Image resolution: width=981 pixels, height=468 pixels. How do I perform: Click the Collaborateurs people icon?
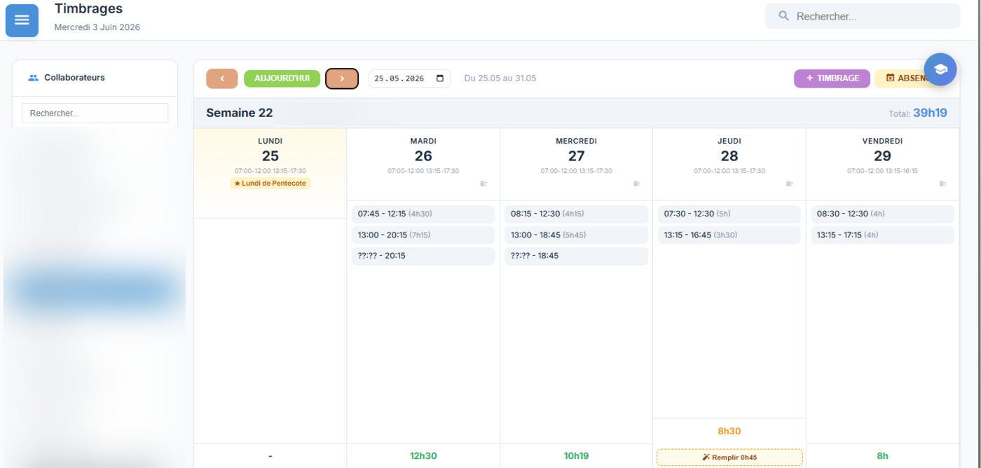click(x=33, y=78)
